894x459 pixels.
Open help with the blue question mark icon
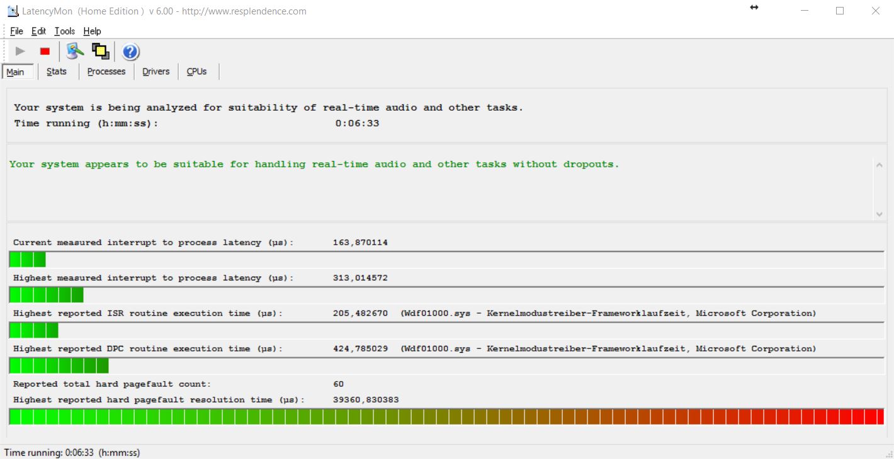[130, 52]
